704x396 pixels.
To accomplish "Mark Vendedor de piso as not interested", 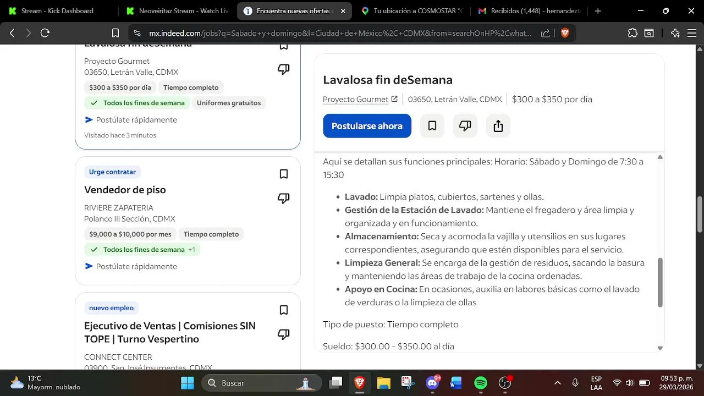I will 284,198.
